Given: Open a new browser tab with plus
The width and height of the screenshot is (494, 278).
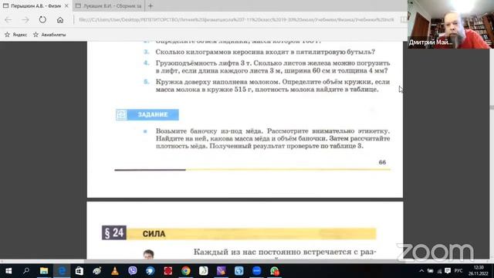Looking at the screenshot, I should coord(151,6).
